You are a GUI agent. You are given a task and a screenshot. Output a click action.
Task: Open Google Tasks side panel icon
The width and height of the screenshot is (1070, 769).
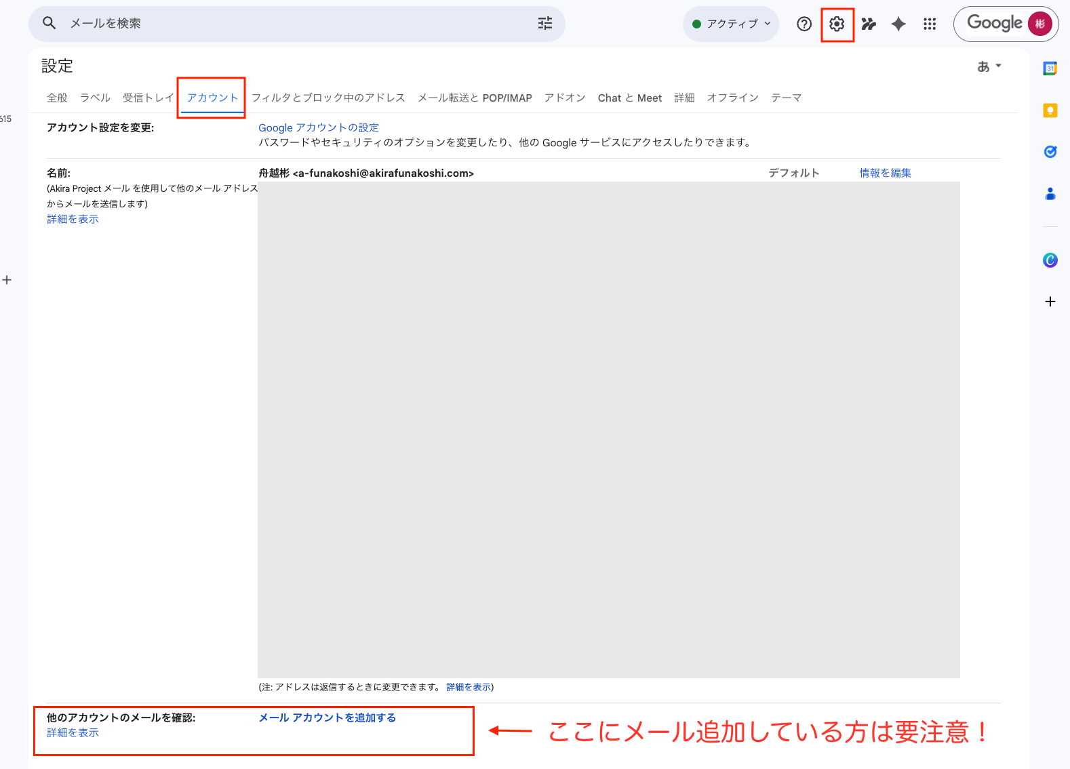(1050, 152)
